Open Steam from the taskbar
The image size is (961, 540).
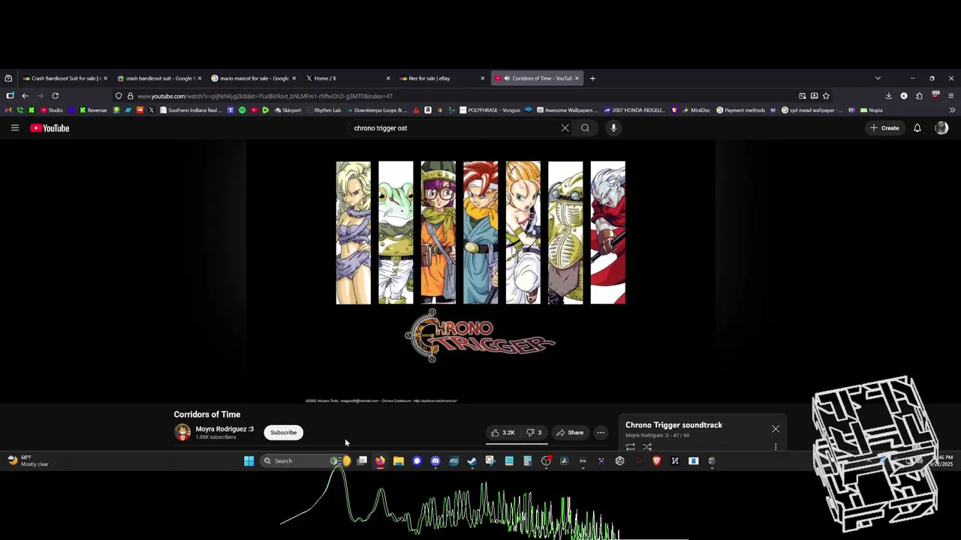(471, 461)
